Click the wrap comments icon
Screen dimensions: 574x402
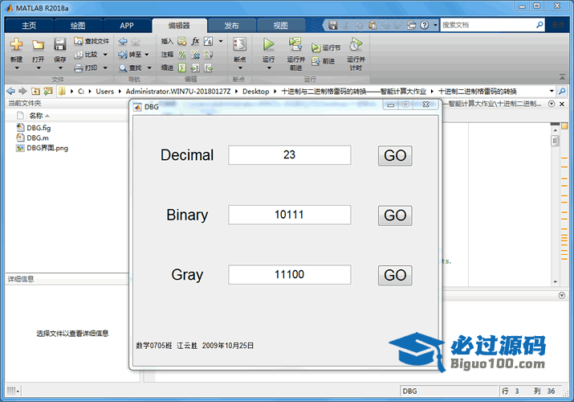coord(208,55)
